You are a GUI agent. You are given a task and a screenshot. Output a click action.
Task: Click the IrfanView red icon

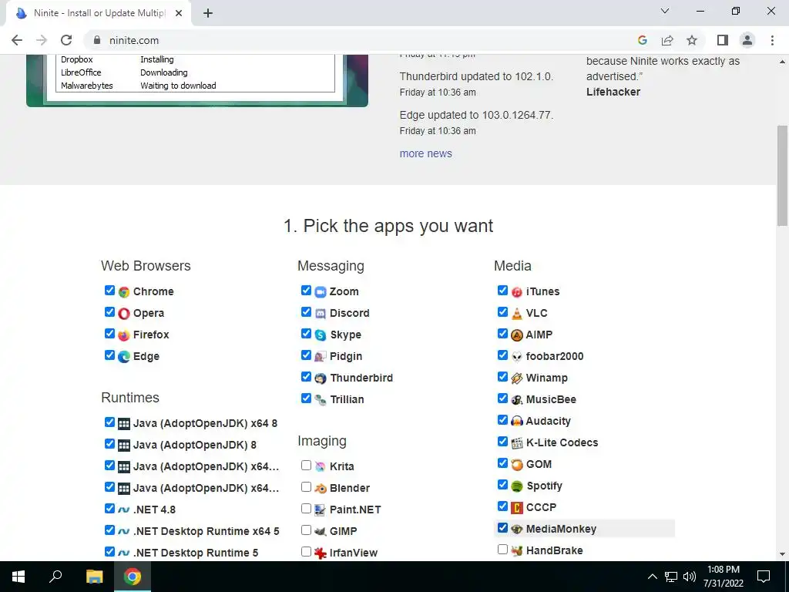321,553
